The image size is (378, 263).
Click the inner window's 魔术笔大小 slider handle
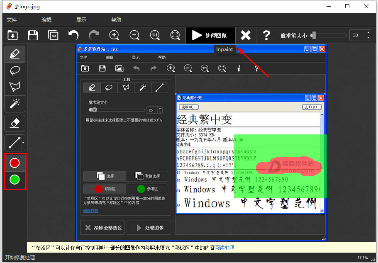[94, 110]
